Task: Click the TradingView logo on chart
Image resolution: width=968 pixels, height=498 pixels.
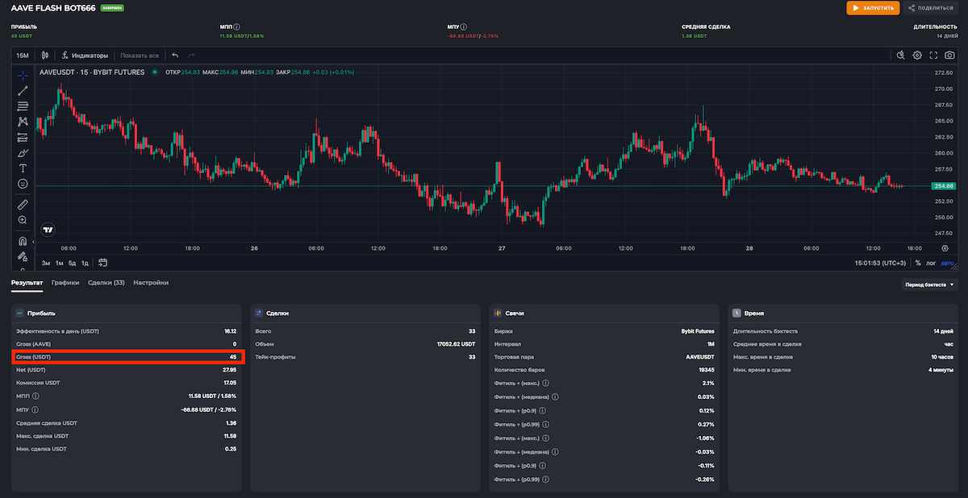Action: coord(48,230)
